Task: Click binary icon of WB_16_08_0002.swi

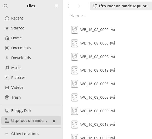Action: (75, 30)
